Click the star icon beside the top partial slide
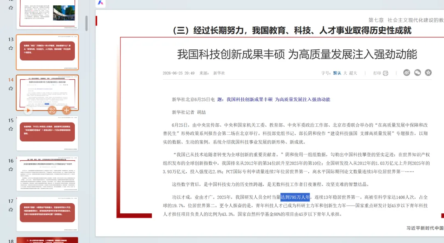444x243 pixels. [x=11, y=8]
